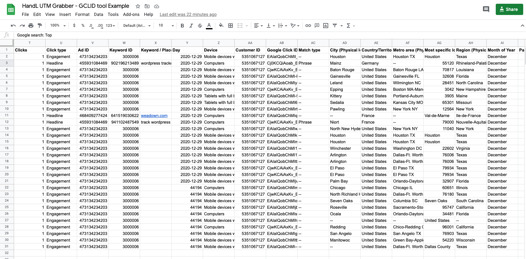Star this spreadsheet document
526x259 pixels.
(138, 6)
